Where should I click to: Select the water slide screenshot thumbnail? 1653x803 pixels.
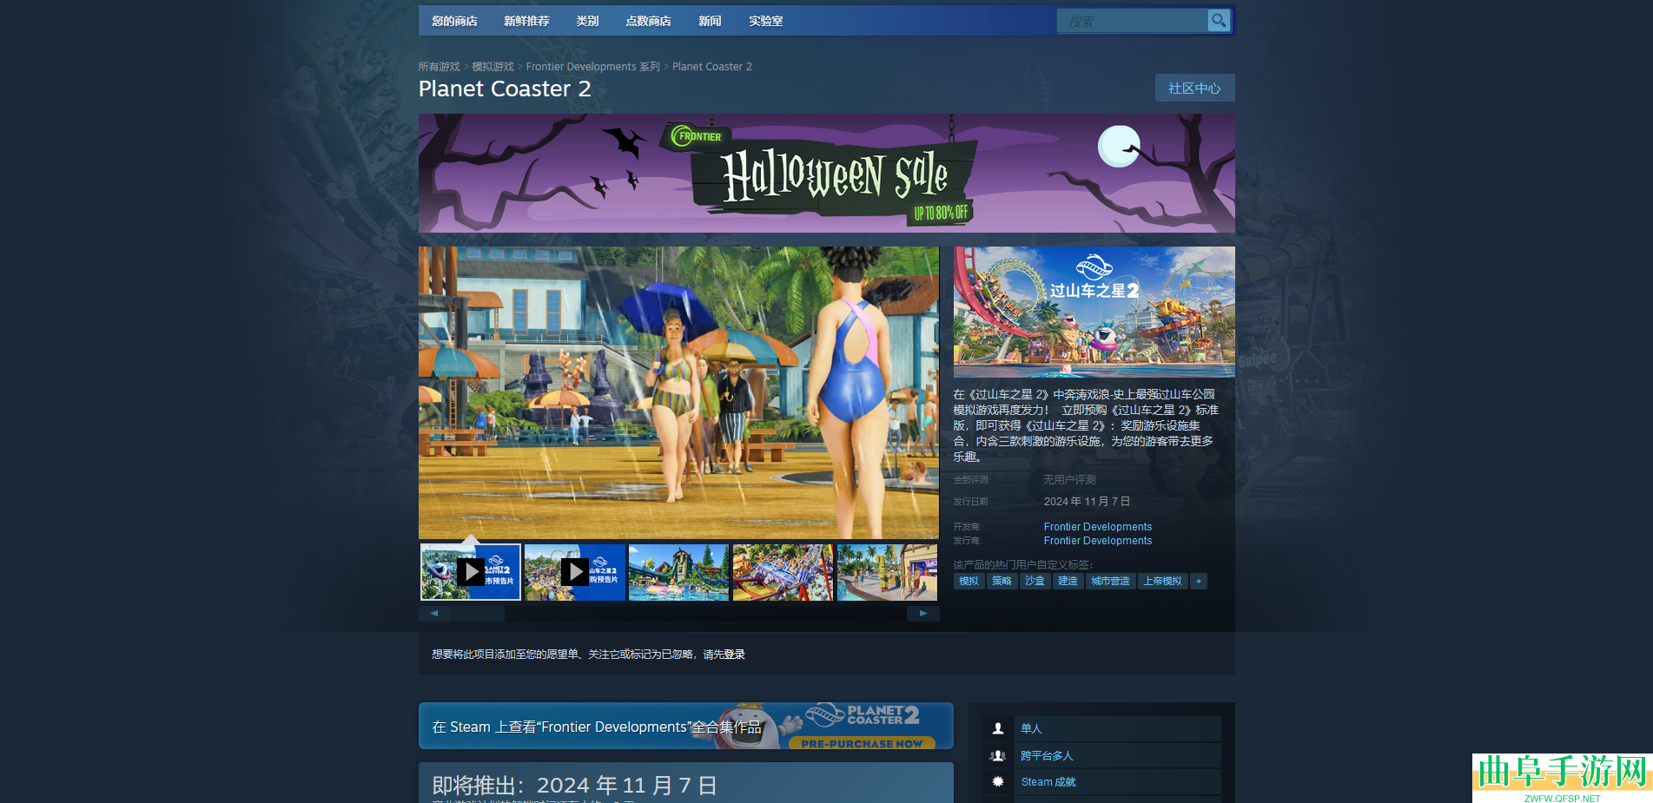click(678, 572)
